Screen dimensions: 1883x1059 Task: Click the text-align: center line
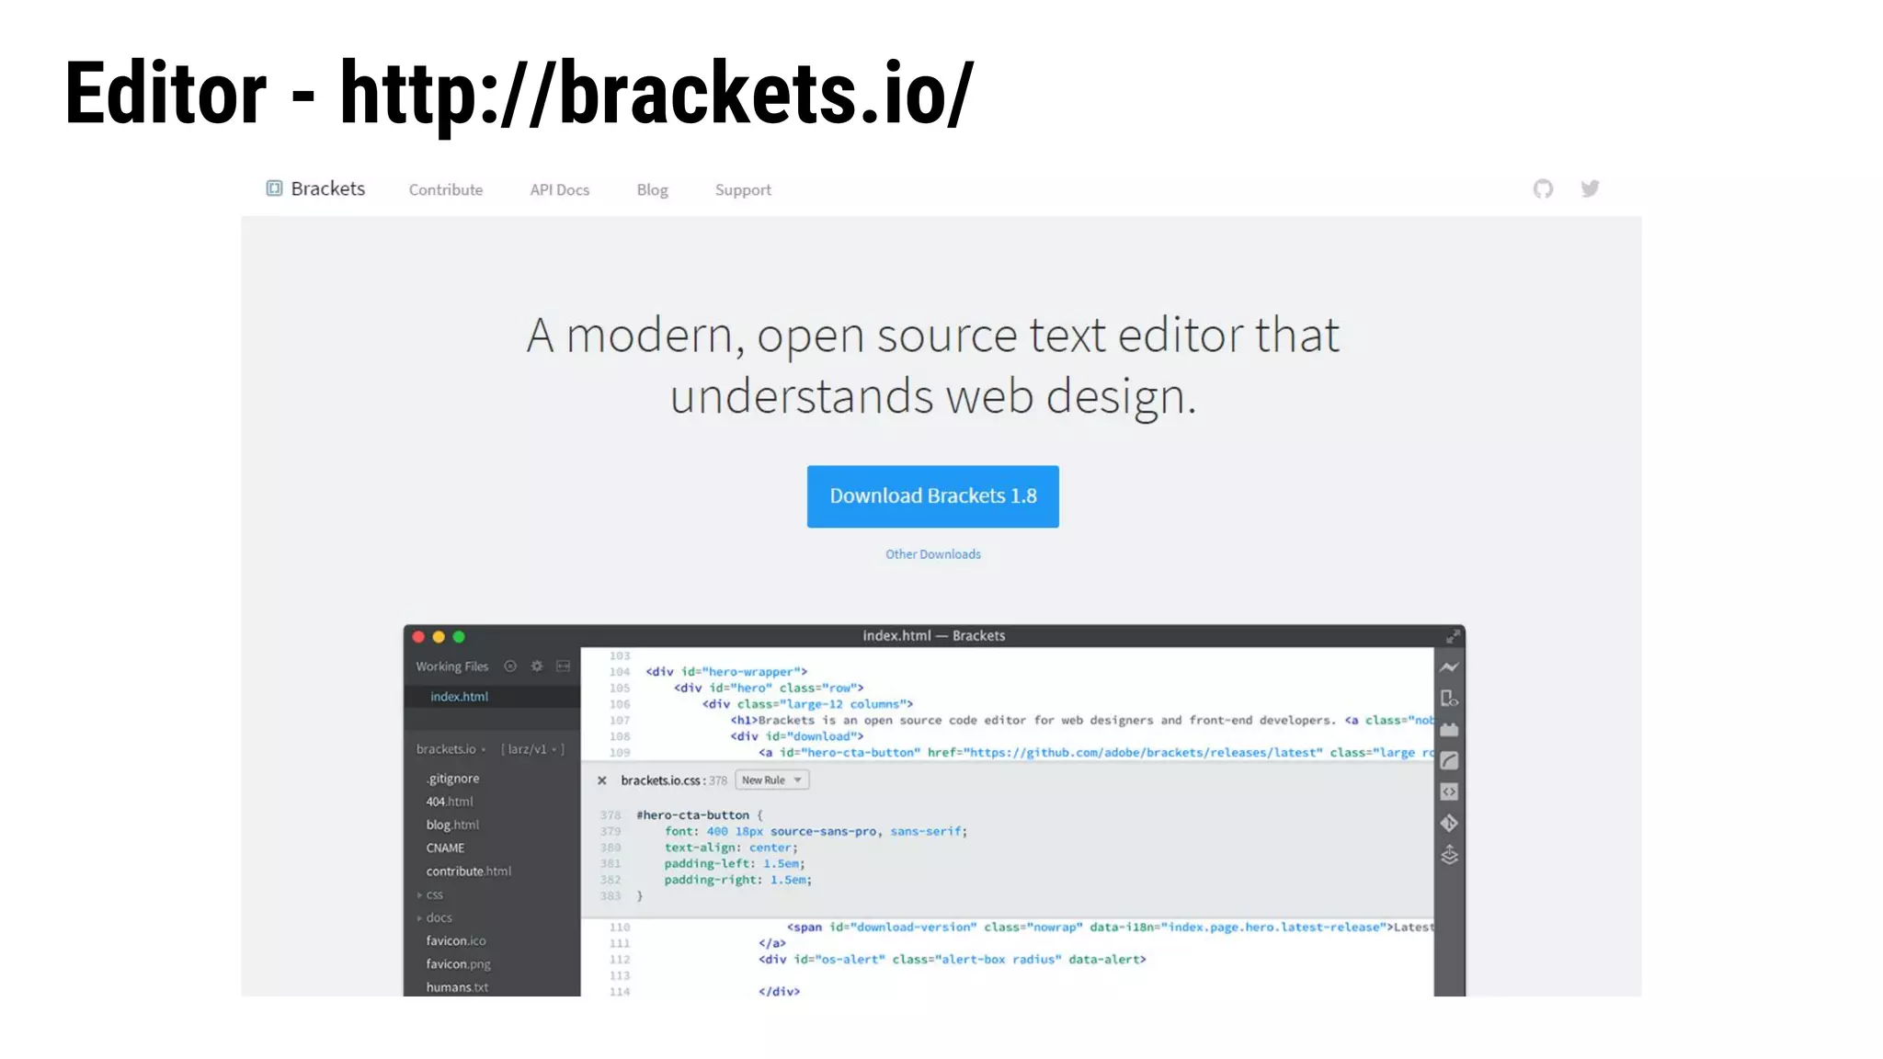tap(731, 848)
